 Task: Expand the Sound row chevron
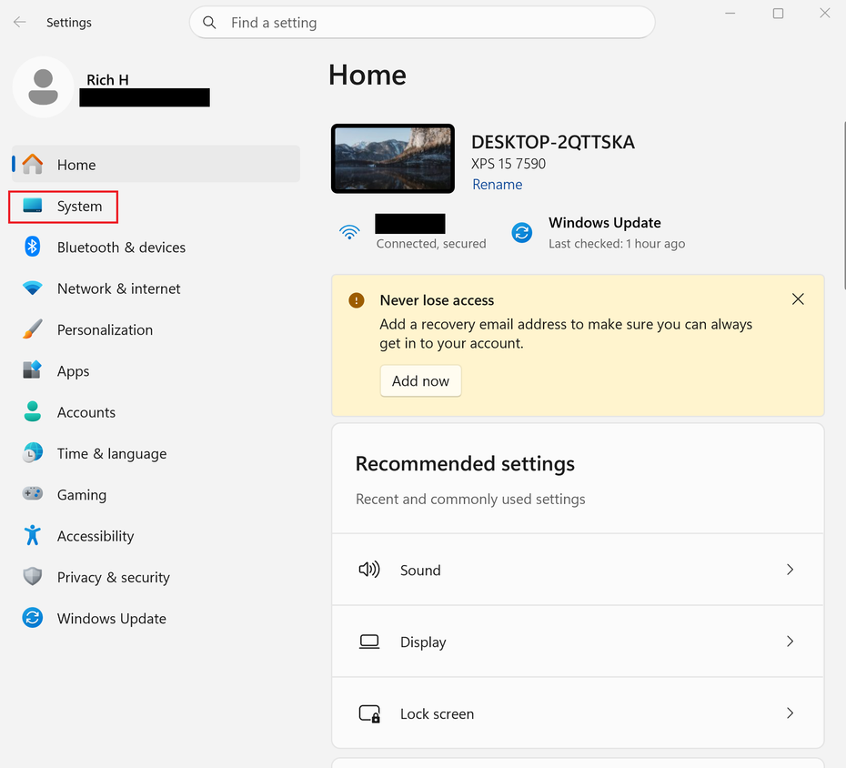(x=790, y=570)
